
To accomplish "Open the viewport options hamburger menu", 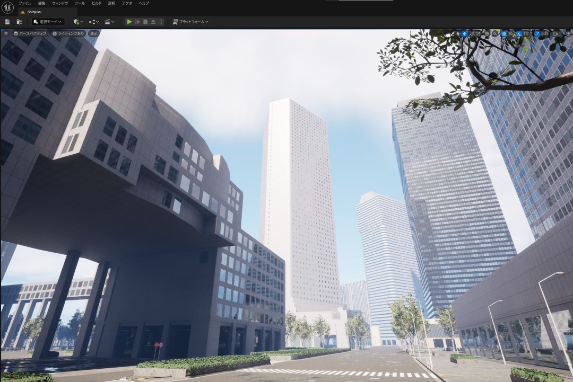I will [x=5, y=33].
